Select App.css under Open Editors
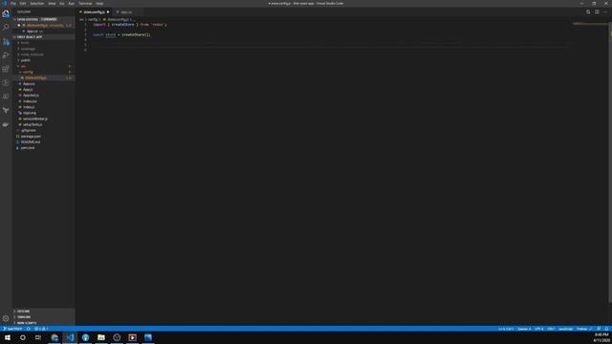612x344 pixels. (x=34, y=32)
